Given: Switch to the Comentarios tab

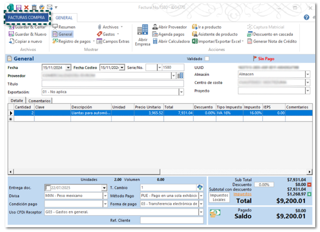Looking at the screenshot, I should click(x=40, y=101).
